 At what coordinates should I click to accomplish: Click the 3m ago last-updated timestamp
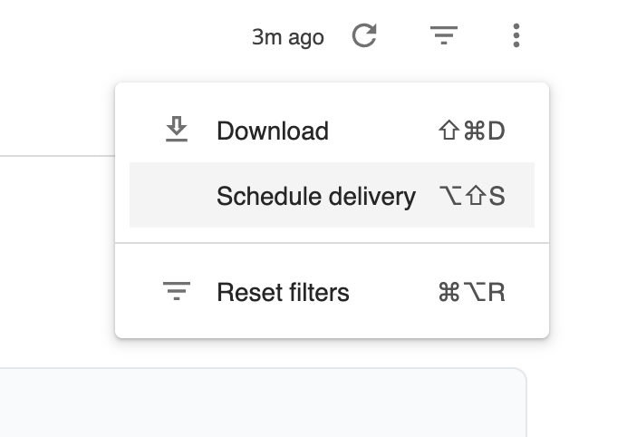288,37
